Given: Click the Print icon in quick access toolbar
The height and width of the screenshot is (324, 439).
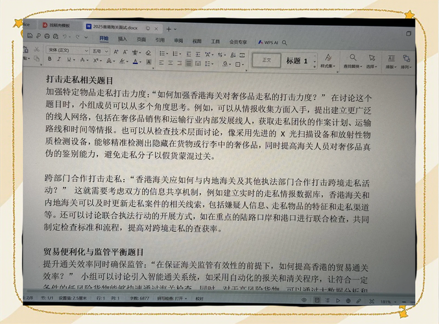Looking at the screenshot, I should (47, 36).
